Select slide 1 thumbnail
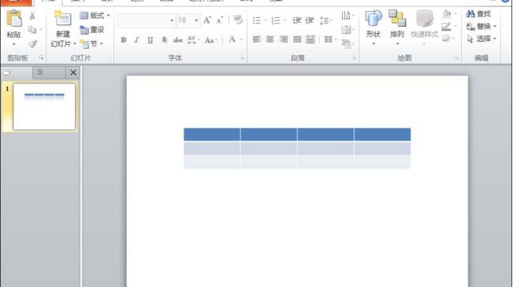513x287 pixels. pyautogui.click(x=44, y=106)
